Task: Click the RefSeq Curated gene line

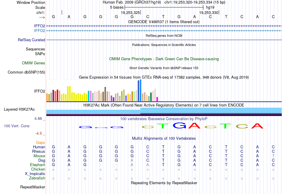Action: tap(164, 40)
